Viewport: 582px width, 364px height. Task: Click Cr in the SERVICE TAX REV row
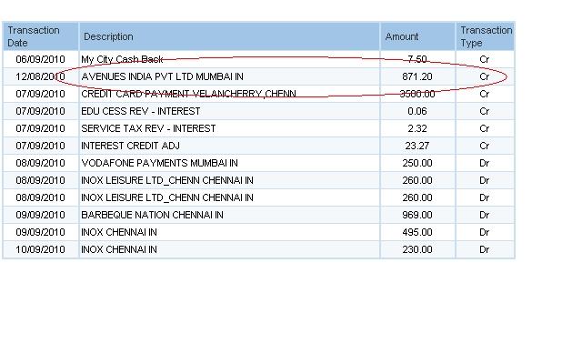click(485, 128)
